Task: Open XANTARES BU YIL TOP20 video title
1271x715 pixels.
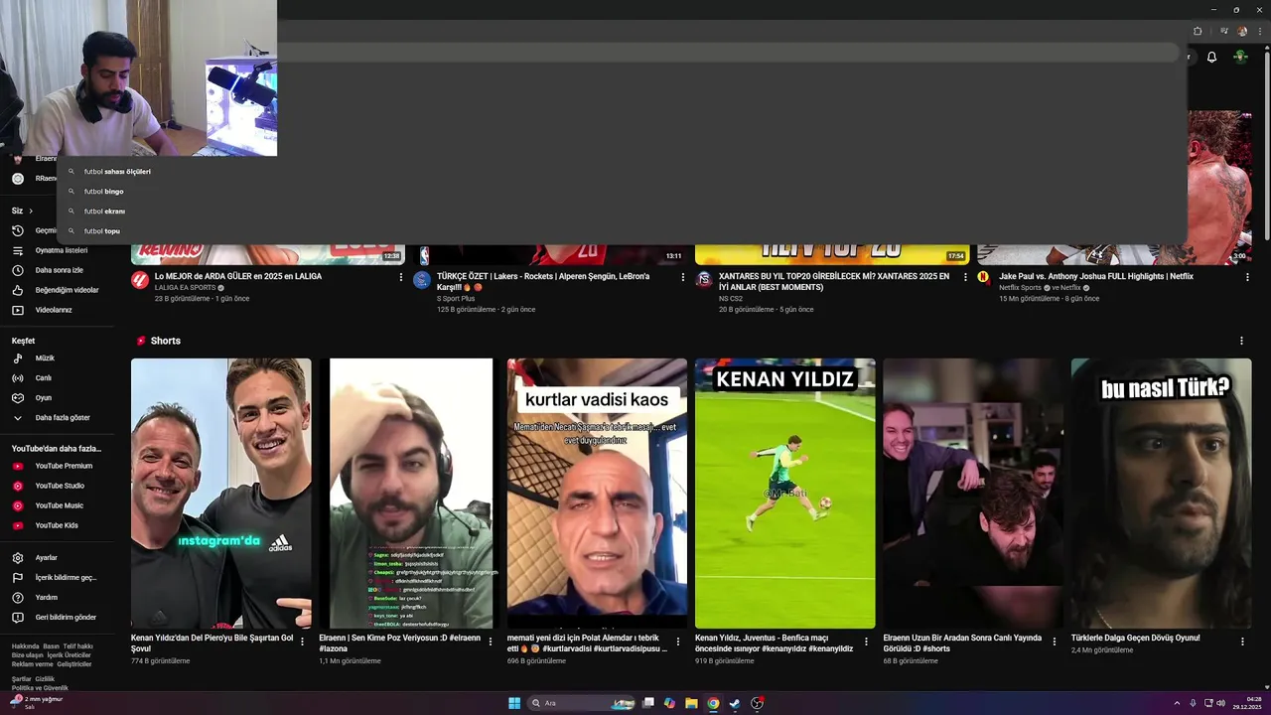Action: pos(834,281)
